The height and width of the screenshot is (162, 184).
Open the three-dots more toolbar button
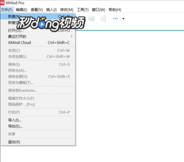tap(115, 19)
